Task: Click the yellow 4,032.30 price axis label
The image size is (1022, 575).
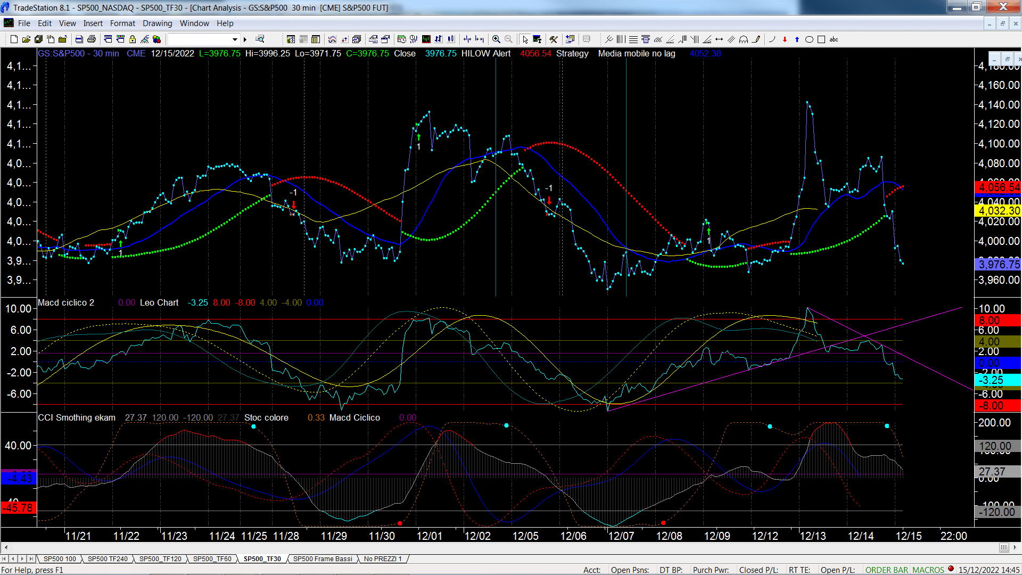Action: click(x=998, y=211)
